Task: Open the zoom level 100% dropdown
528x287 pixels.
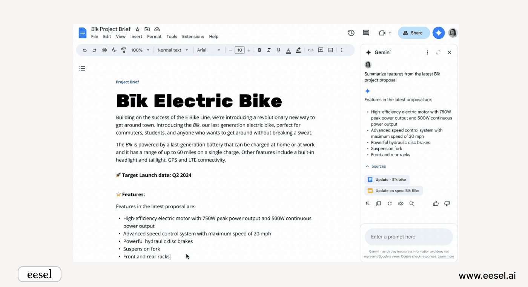Action: point(140,50)
